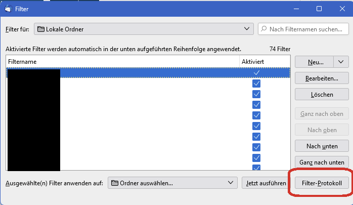This screenshot has height=205, width=353.
Task: Sort by the Filtername column header
Action: click(x=122, y=61)
